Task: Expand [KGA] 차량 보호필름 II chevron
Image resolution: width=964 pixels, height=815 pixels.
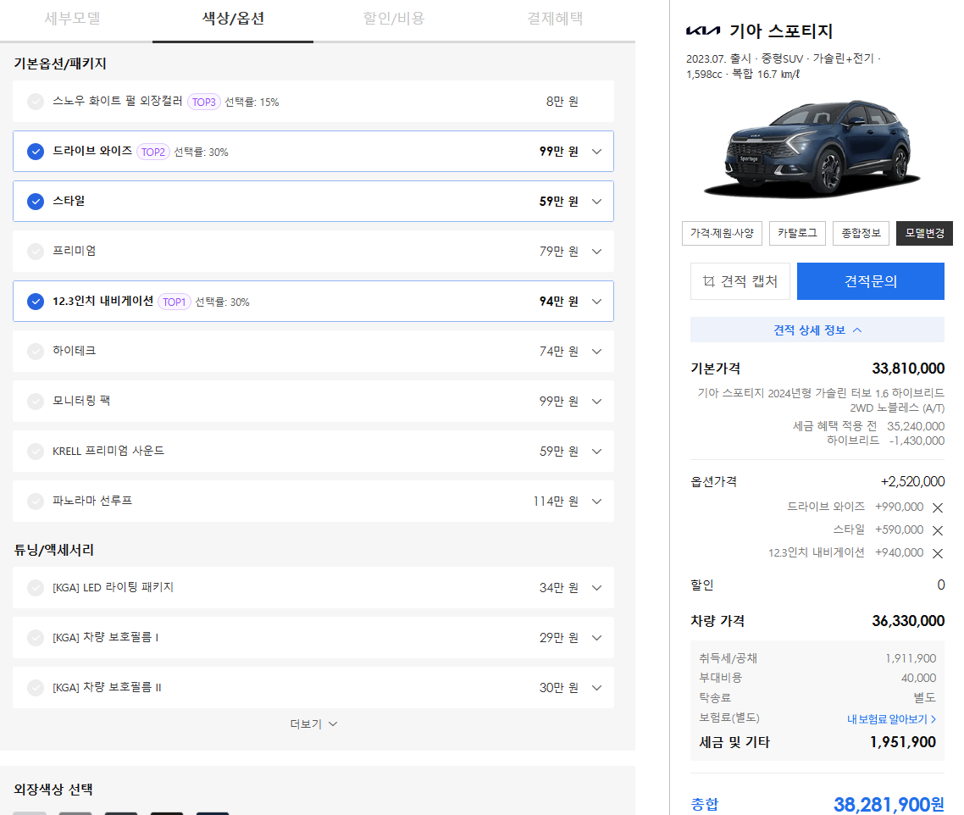Action: coord(596,688)
